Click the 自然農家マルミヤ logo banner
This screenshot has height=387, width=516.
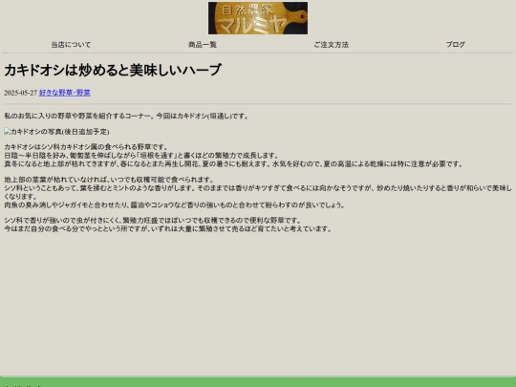[258, 18]
